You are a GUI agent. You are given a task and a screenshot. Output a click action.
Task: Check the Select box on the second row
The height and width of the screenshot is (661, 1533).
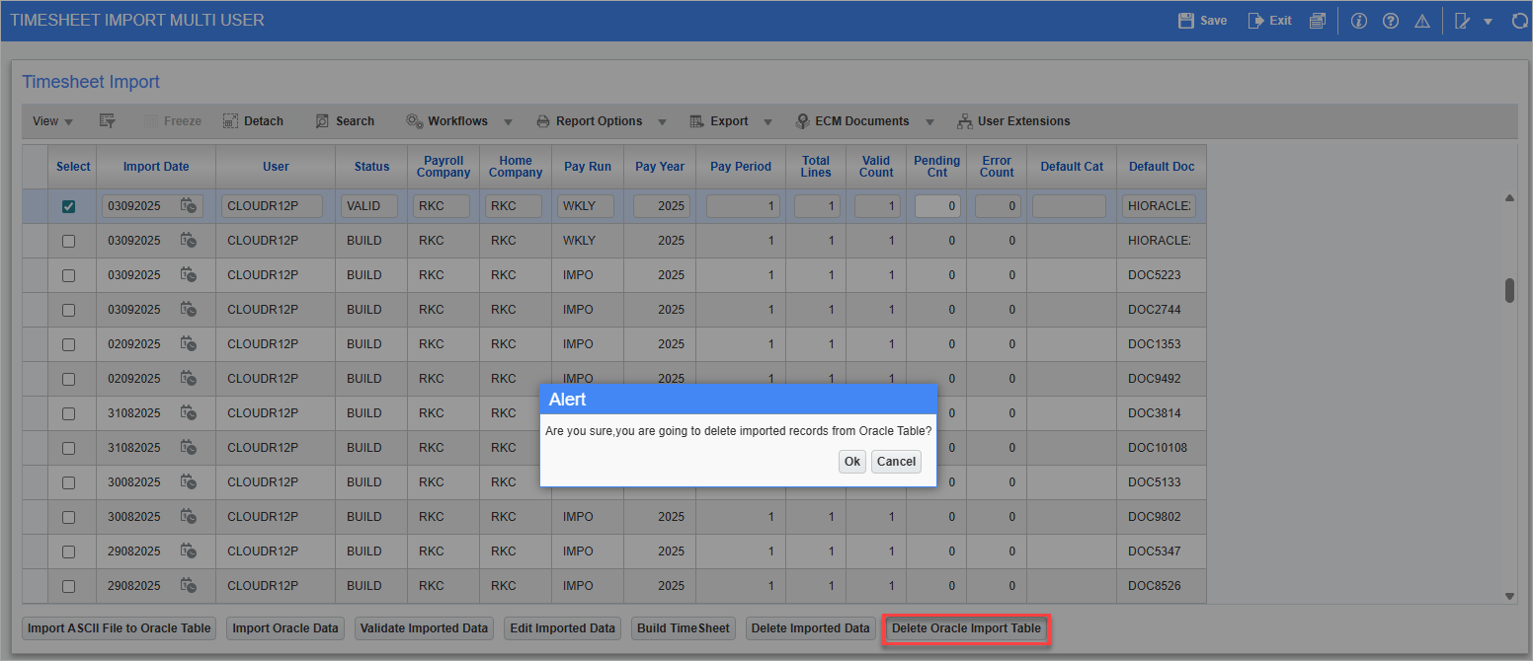click(68, 240)
